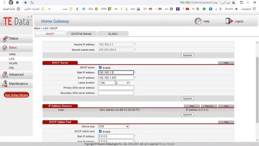Screen dimensions: 259x146
Task: Click the Advanced sidebar icon
Action: pyautogui.click(x=5, y=75)
